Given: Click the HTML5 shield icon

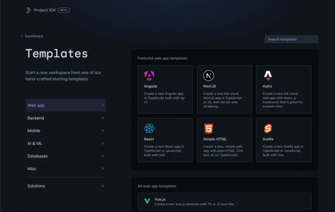Looking at the screenshot, I should click(x=208, y=128).
